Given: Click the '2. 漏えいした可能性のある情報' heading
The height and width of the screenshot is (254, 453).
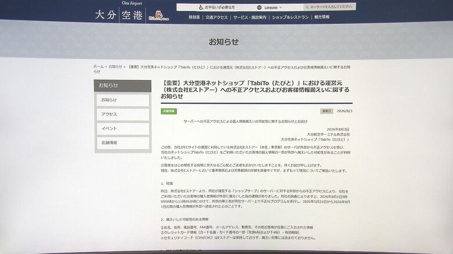Looking at the screenshot, I should coord(185,219).
